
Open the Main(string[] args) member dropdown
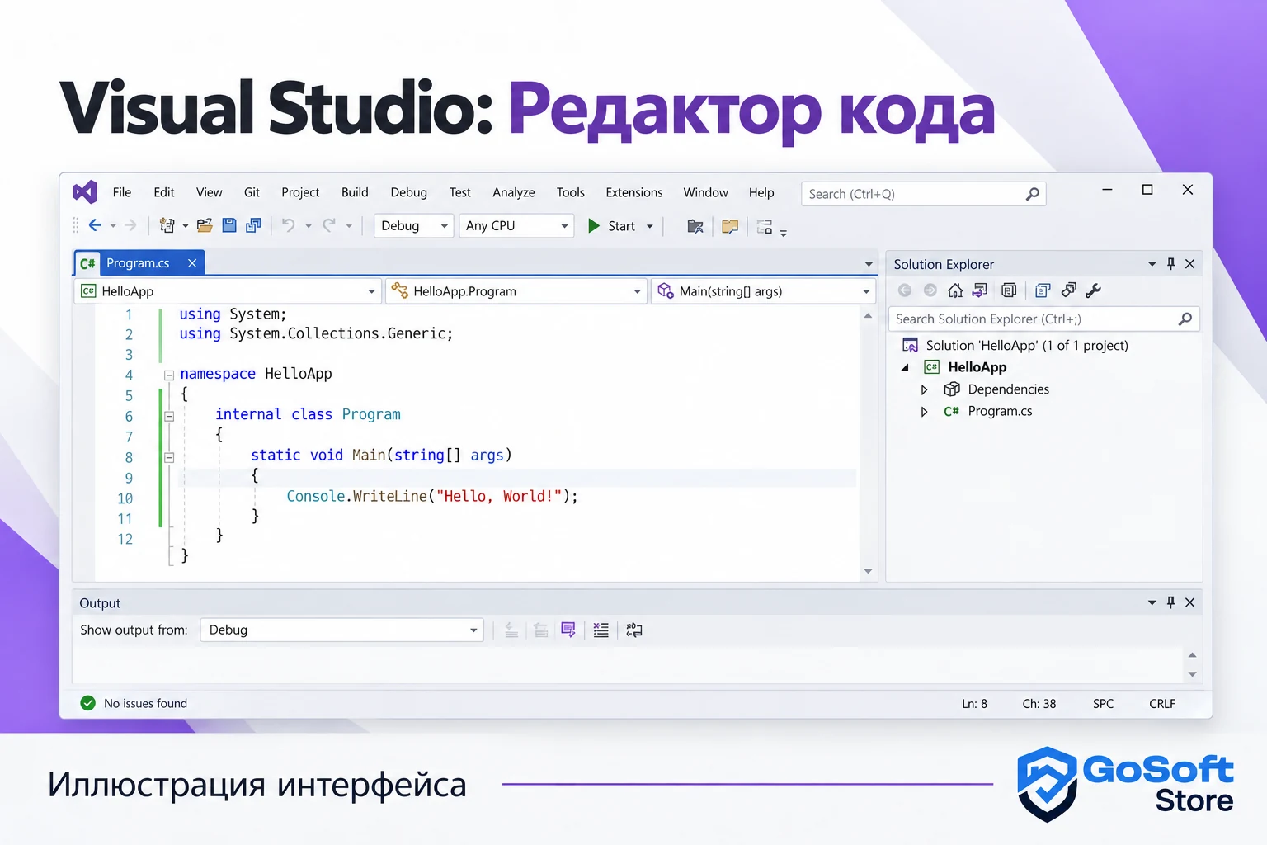point(764,291)
